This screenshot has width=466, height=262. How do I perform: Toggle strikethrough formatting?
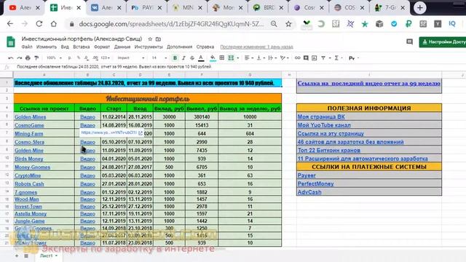192,58
